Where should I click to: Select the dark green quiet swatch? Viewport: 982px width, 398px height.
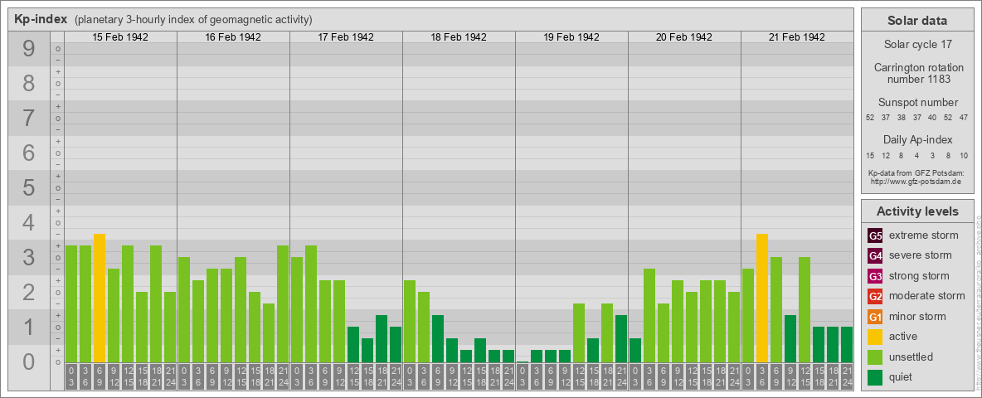click(x=875, y=376)
